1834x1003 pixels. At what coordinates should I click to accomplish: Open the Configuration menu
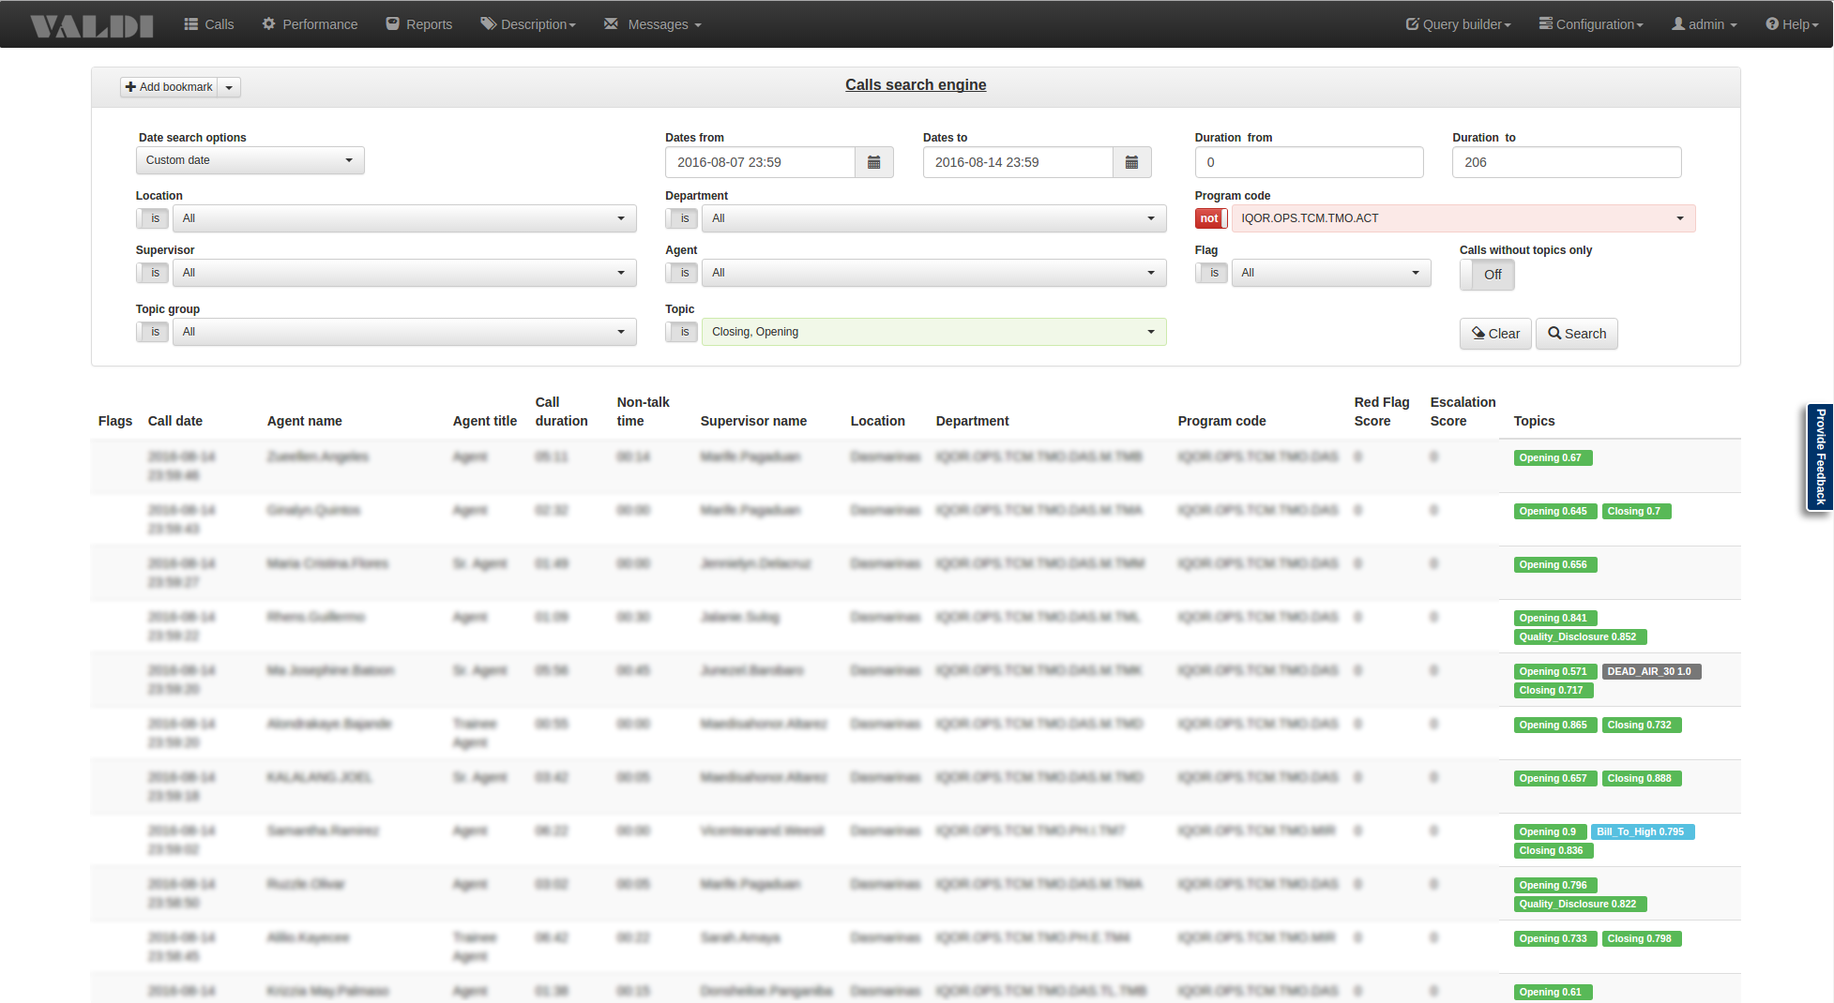(1591, 24)
